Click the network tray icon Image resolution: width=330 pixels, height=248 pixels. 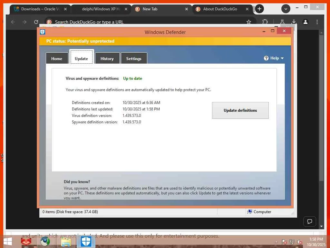[x=292, y=242]
